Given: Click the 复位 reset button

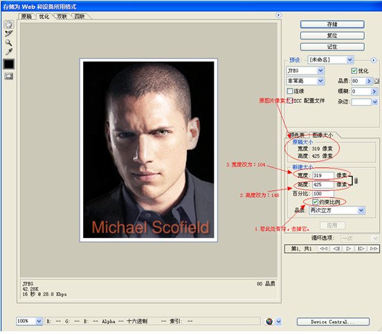Looking at the screenshot, I should [332, 35].
